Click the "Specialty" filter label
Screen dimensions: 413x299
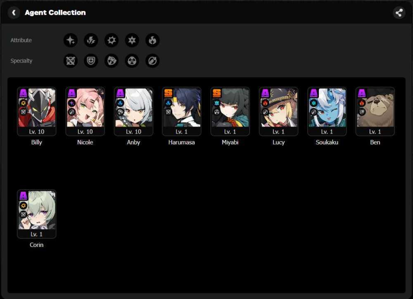(21, 61)
